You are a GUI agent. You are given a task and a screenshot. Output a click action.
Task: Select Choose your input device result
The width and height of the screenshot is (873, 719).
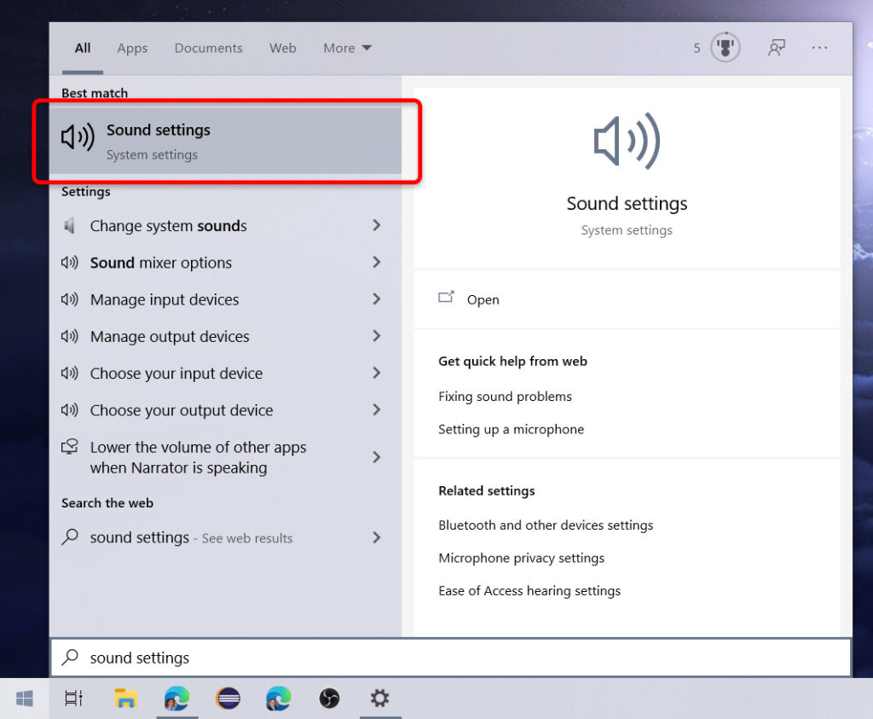click(225, 373)
